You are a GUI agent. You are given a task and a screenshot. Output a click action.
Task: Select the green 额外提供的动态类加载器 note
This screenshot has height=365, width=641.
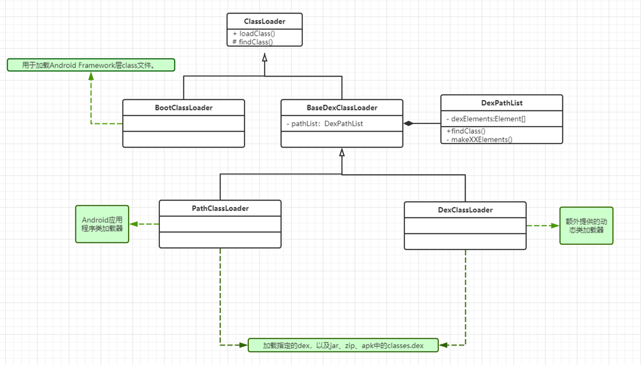click(586, 225)
